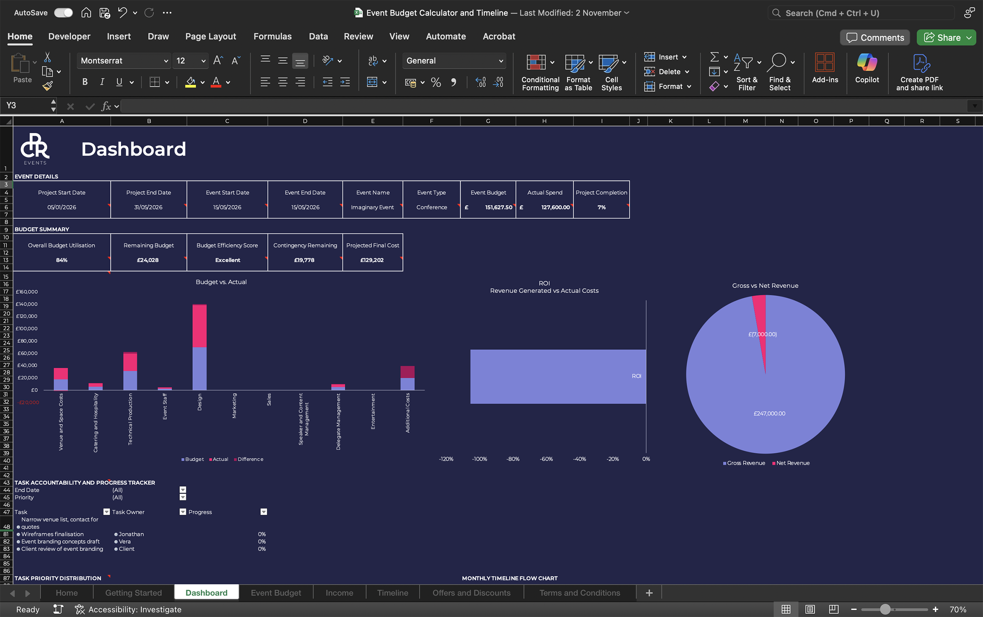Open the General number format dropdown
This screenshot has width=983, height=617.
click(500, 61)
